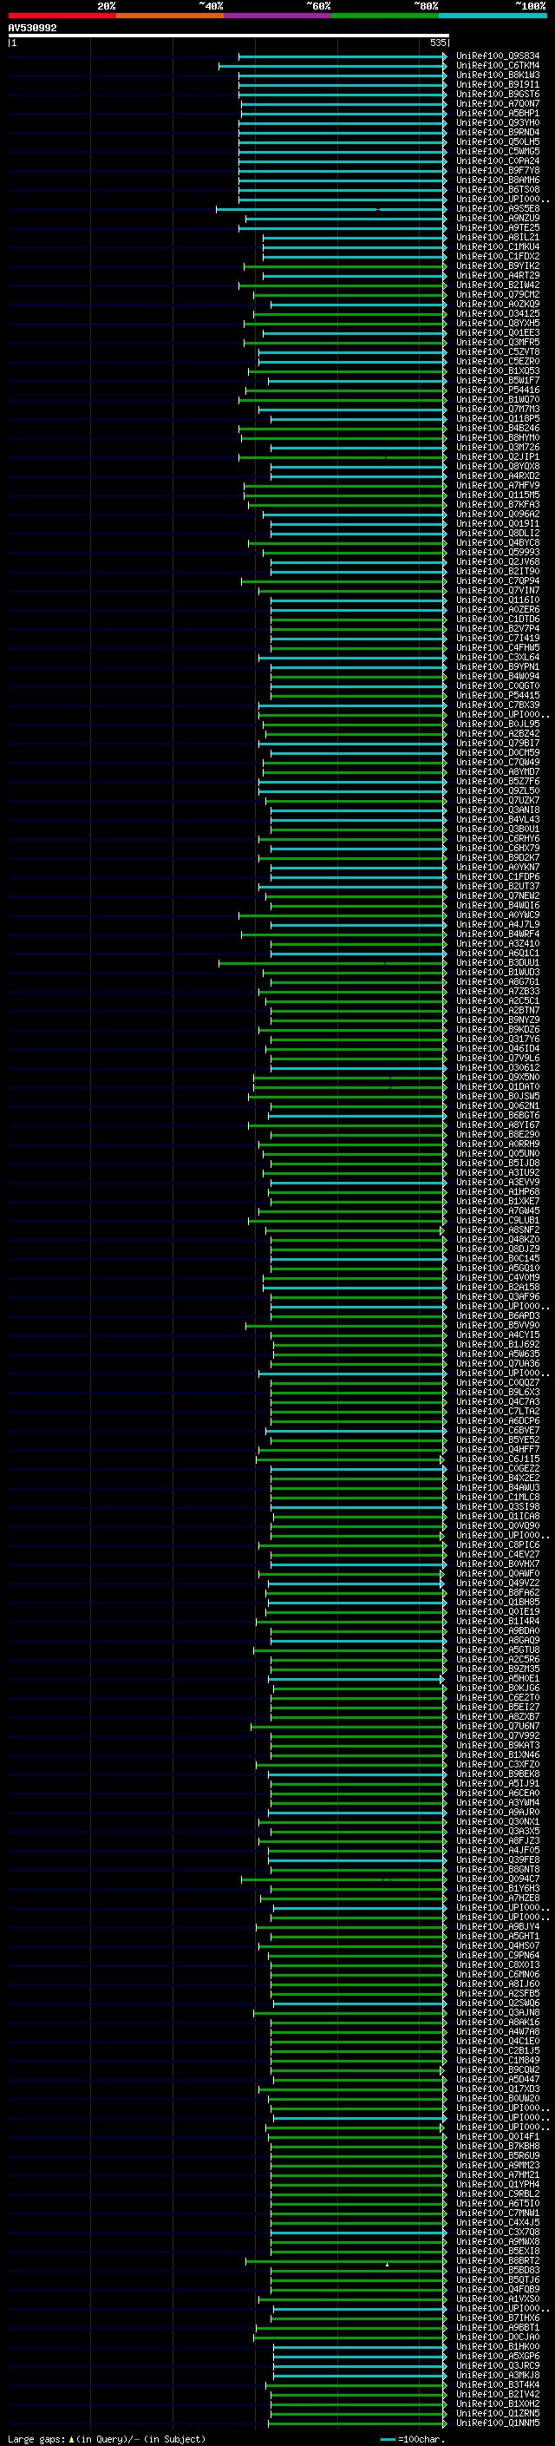Click hit label UniRef100_A2C5C1
This screenshot has width=555, height=2446.
click(498, 1000)
